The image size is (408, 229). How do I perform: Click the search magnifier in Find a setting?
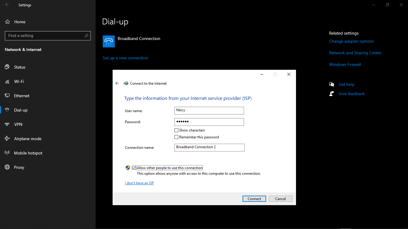click(x=86, y=35)
